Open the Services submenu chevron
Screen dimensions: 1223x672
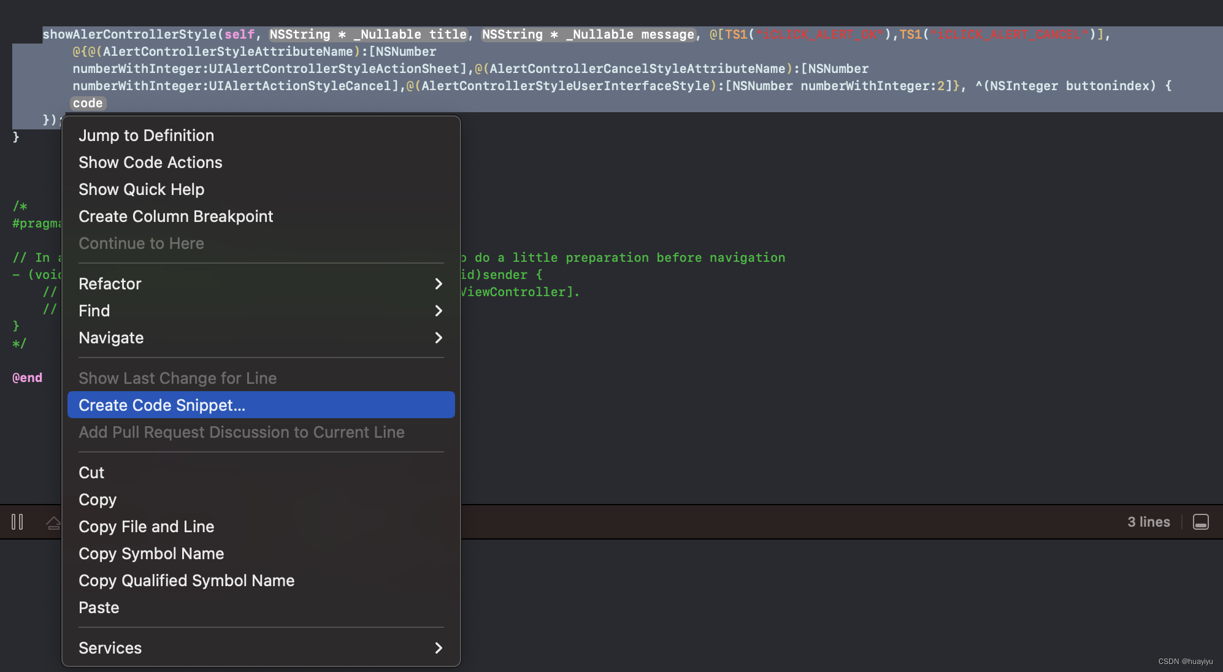click(438, 648)
